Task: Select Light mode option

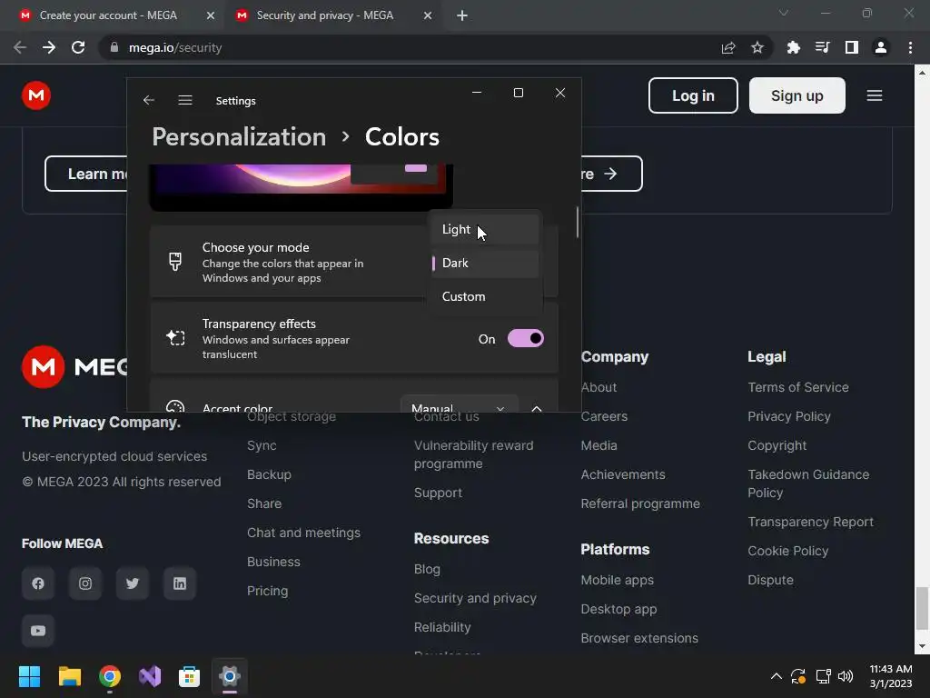Action: pos(485,229)
